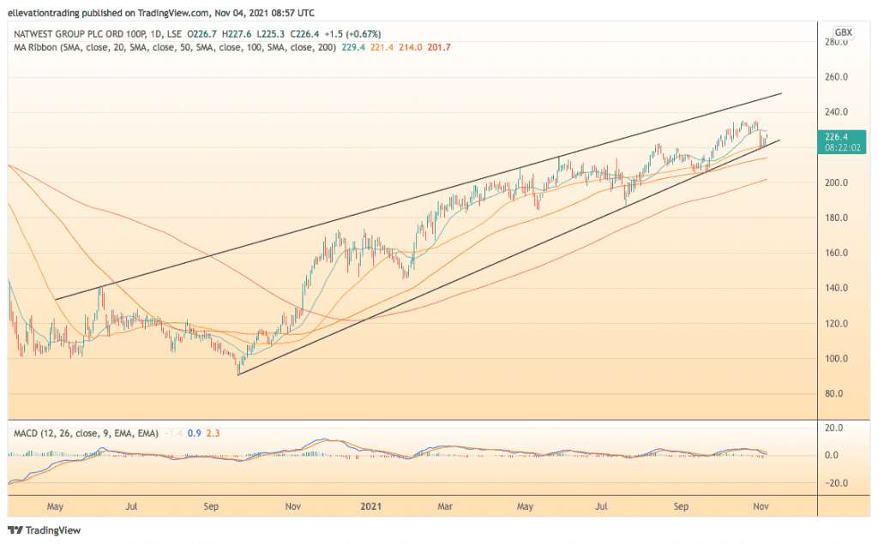Image resolution: width=878 pixels, height=544 pixels.
Task: Click the 20 SMA value 229.4
Action: point(353,48)
